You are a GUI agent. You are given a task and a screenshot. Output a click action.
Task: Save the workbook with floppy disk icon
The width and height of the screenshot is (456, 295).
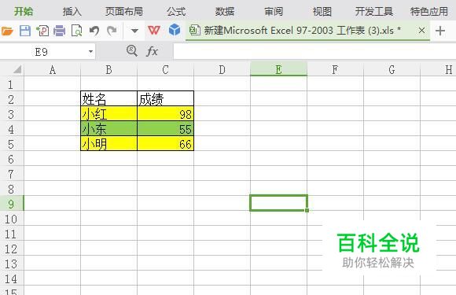coord(25,31)
